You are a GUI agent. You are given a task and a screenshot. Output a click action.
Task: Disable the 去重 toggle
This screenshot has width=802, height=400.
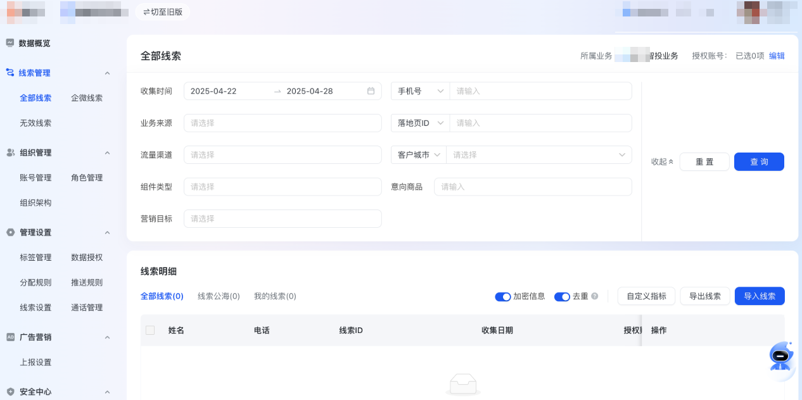tap(562, 296)
